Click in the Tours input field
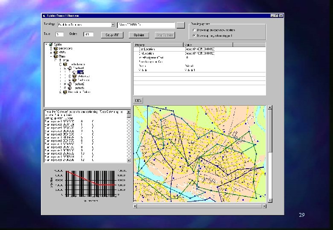Image resolution: width=333 pixels, height=230 pixels. (x=59, y=34)
